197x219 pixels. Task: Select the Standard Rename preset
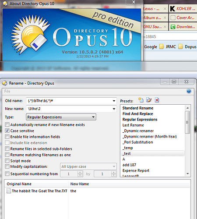coord(138,108)
